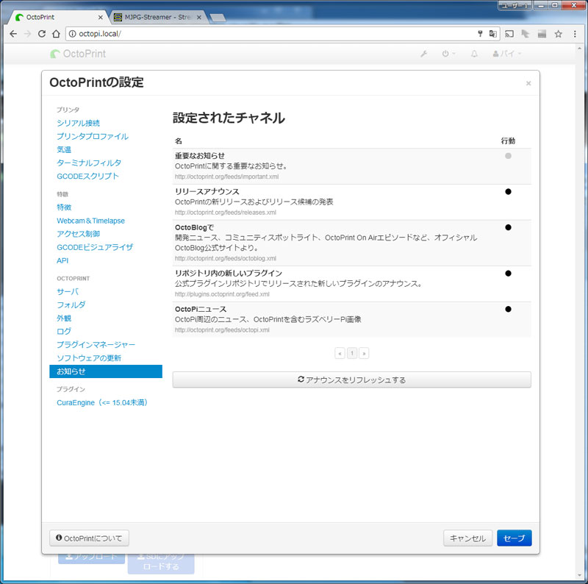Screen dimensions: 588x584
Task: Open GCODEスクリプト settings section
Action: point(87,176)
